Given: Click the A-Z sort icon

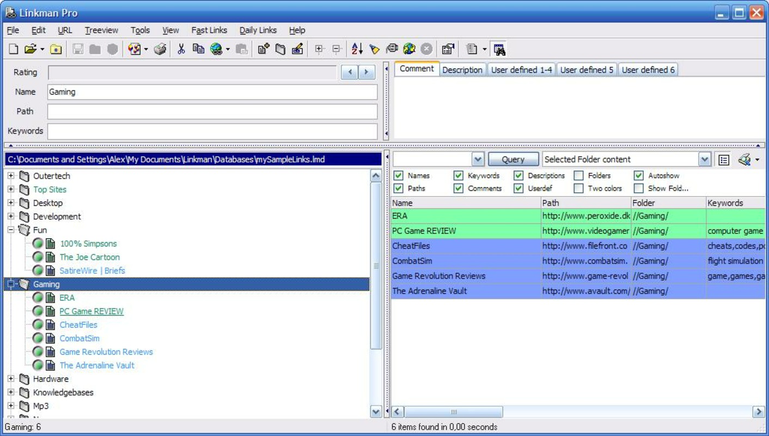Looking at the screenshot, I should click(357, 49).
